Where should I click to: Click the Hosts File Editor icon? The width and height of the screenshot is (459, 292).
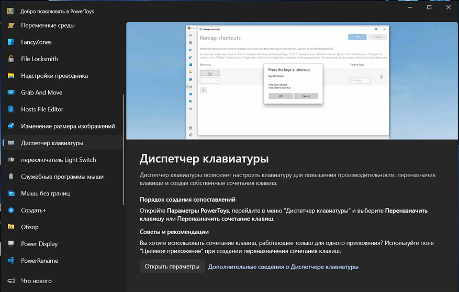(x=11, y=109)
